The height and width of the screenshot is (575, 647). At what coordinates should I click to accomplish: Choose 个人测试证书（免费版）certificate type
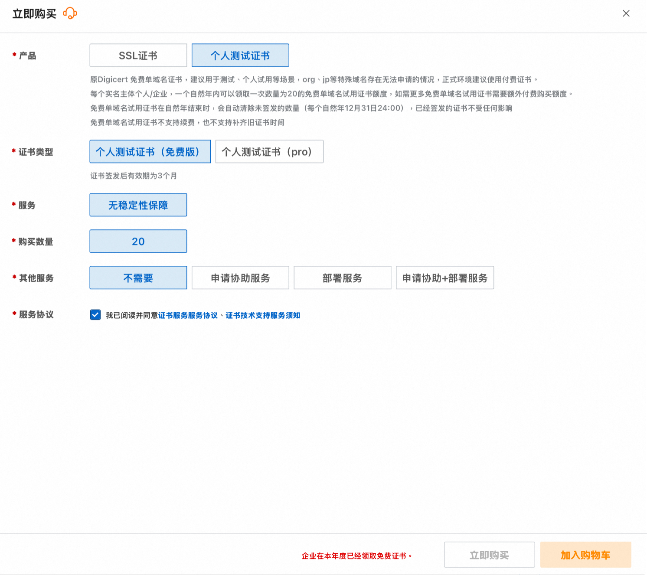pos(150,151)
